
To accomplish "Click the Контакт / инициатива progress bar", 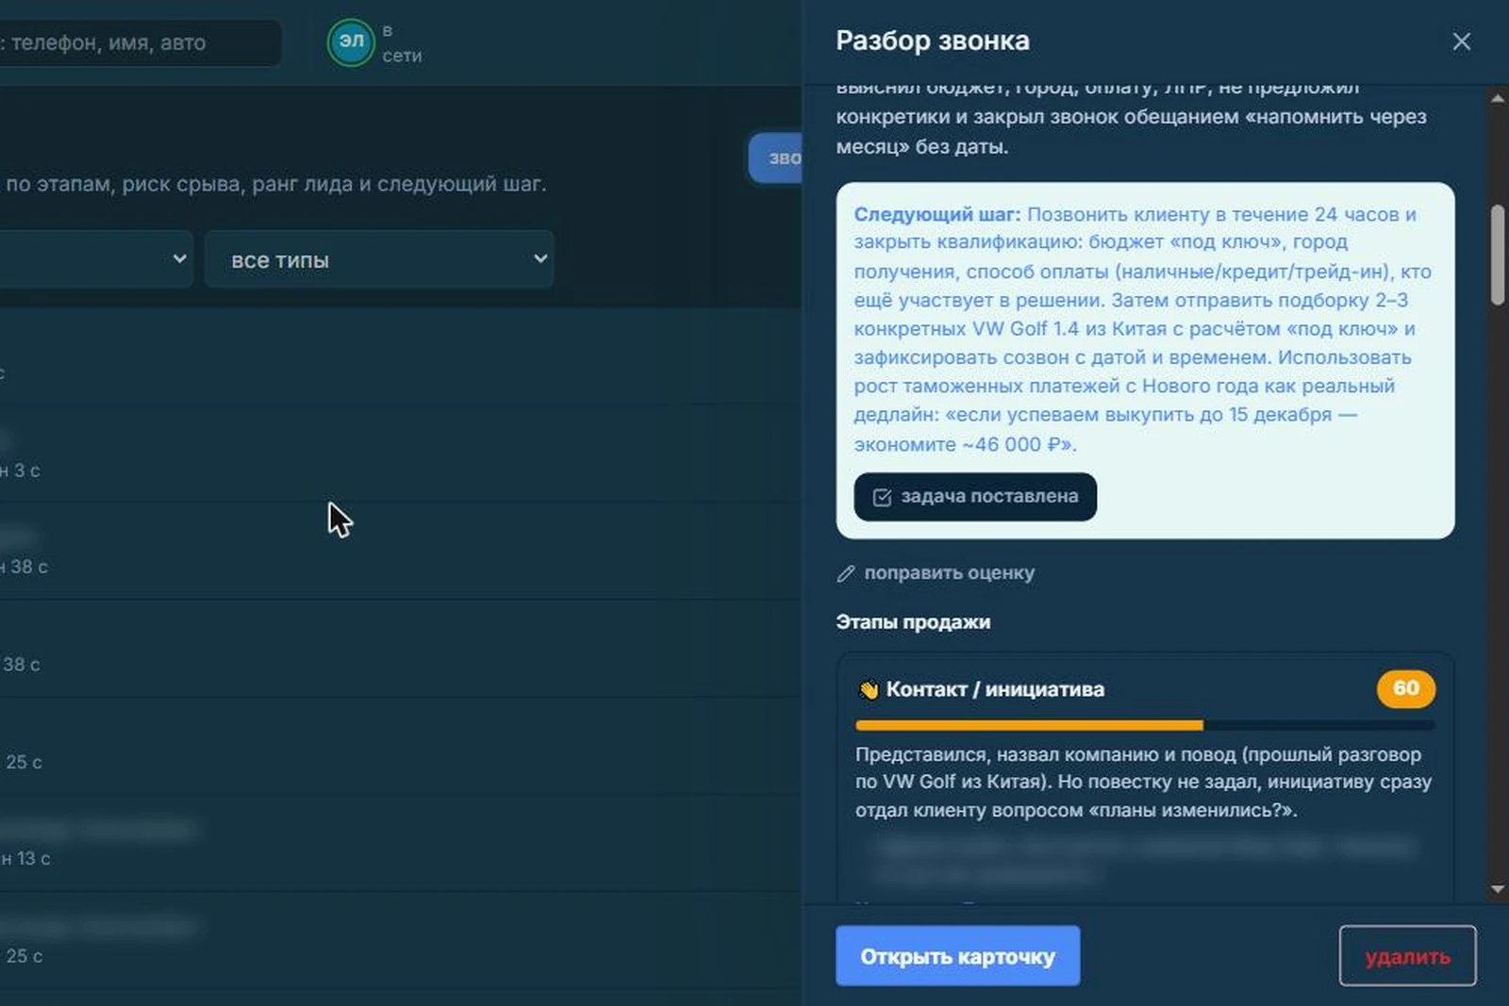I will [x=1145, y=725].
